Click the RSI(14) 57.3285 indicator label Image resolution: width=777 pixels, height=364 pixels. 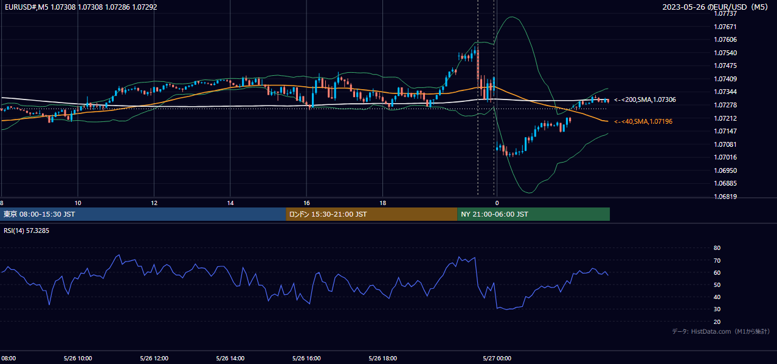click(x=27, y=231)
